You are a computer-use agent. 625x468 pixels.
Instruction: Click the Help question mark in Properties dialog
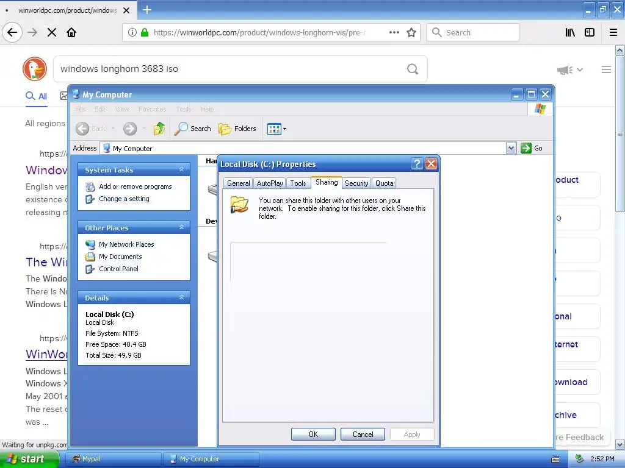click(416, 163)
